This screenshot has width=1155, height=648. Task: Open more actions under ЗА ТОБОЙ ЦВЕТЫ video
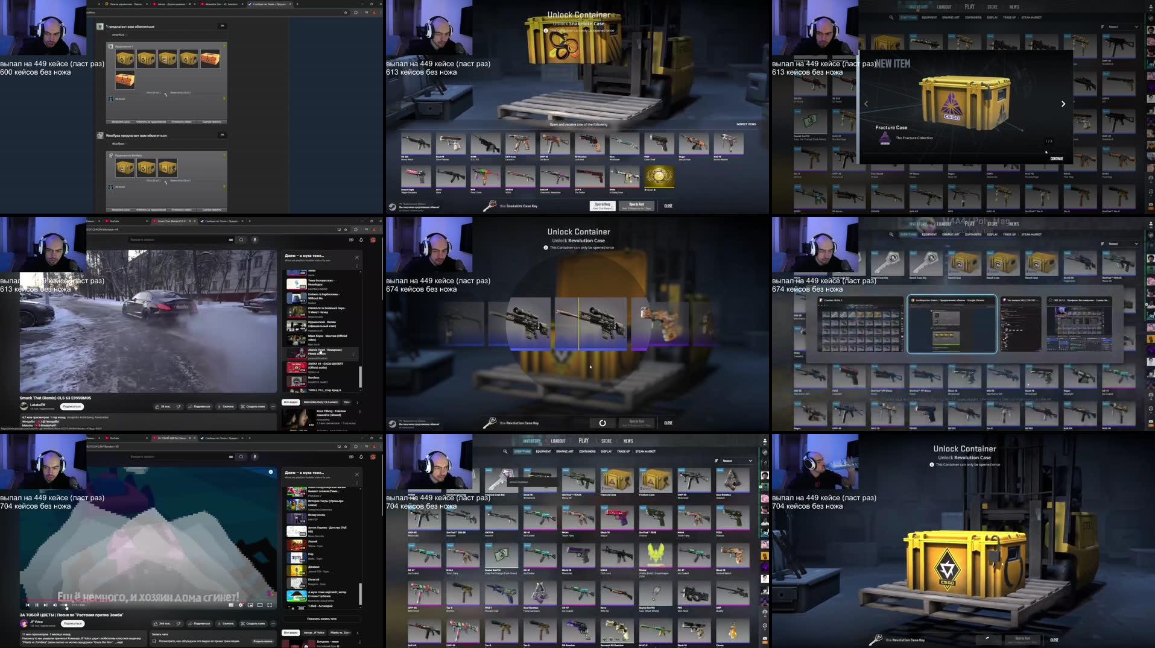[273, 623]
